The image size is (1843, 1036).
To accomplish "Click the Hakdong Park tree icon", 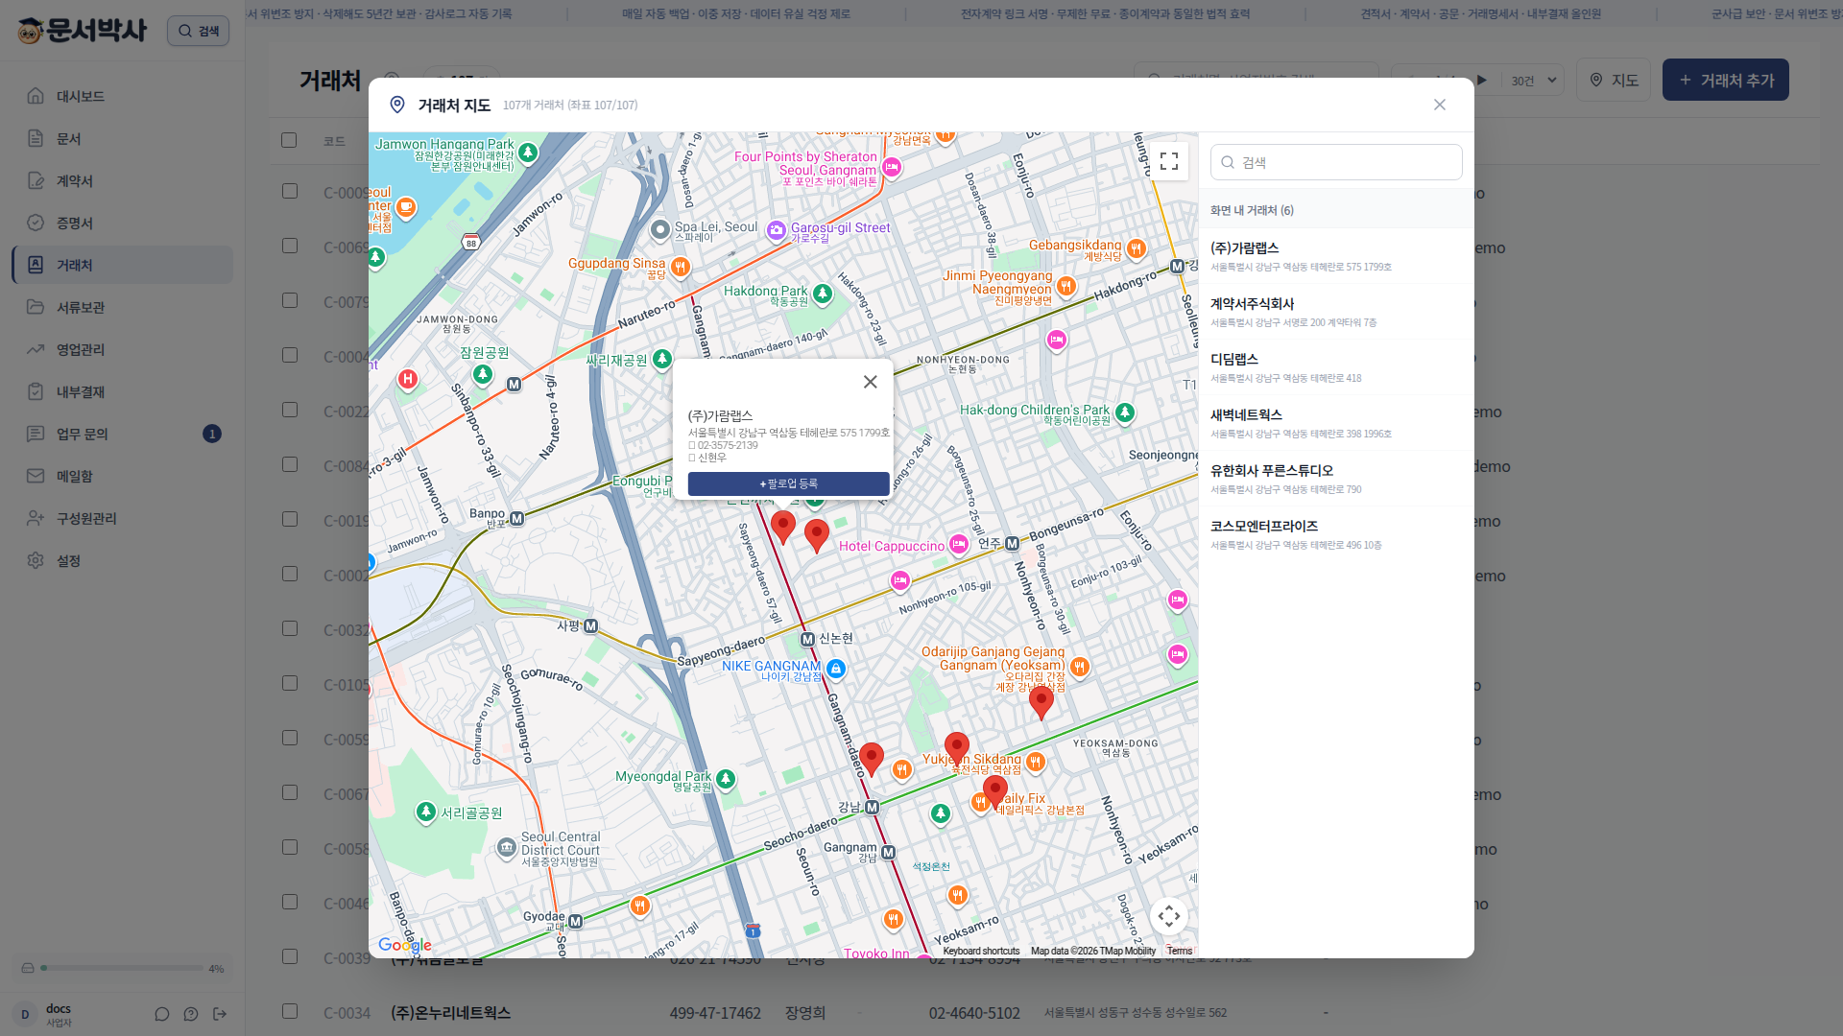I will [823, 294].
